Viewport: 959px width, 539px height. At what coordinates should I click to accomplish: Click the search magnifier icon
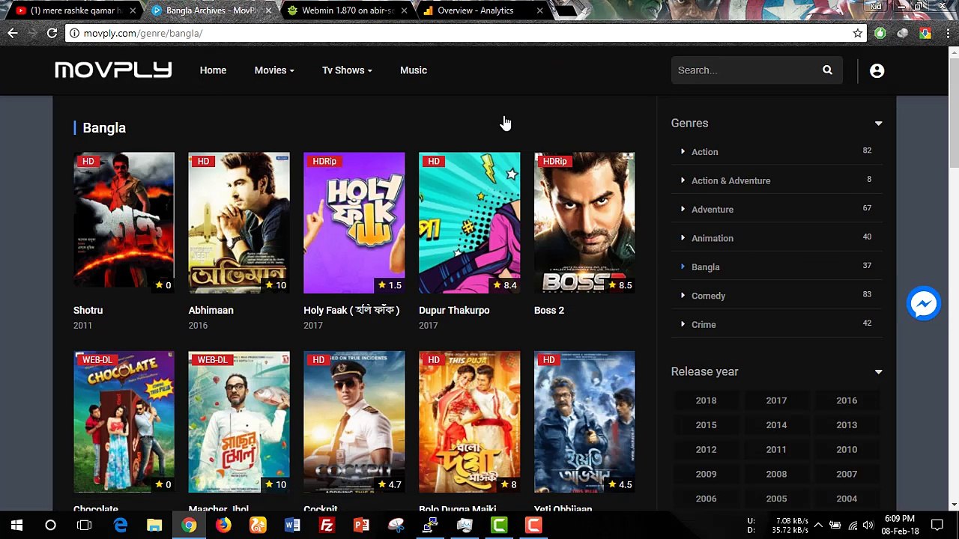tap(827, 70)
